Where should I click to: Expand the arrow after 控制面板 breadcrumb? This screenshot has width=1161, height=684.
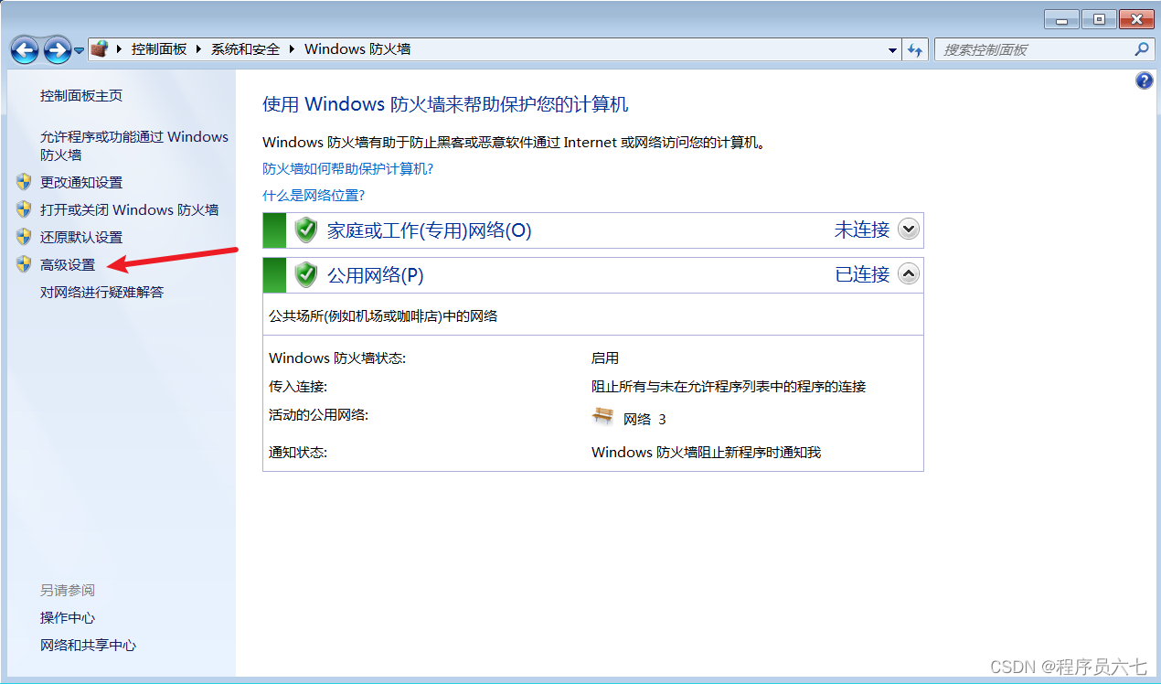click(x=199, y=49)
